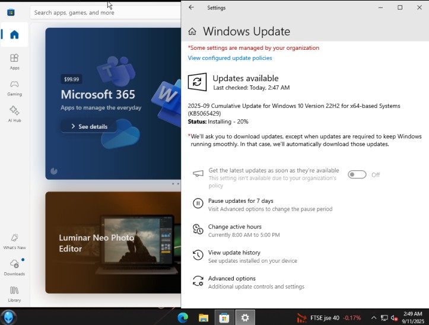This screenshot has height=325, width=429.
Task: Click the Settings Home icon
Action: pos(192,31)
